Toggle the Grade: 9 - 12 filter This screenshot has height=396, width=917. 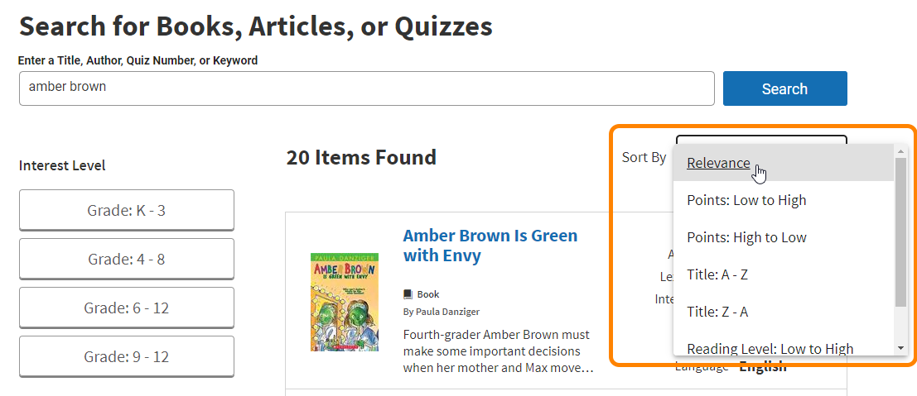pyautogui.click(x=126, y=356)
